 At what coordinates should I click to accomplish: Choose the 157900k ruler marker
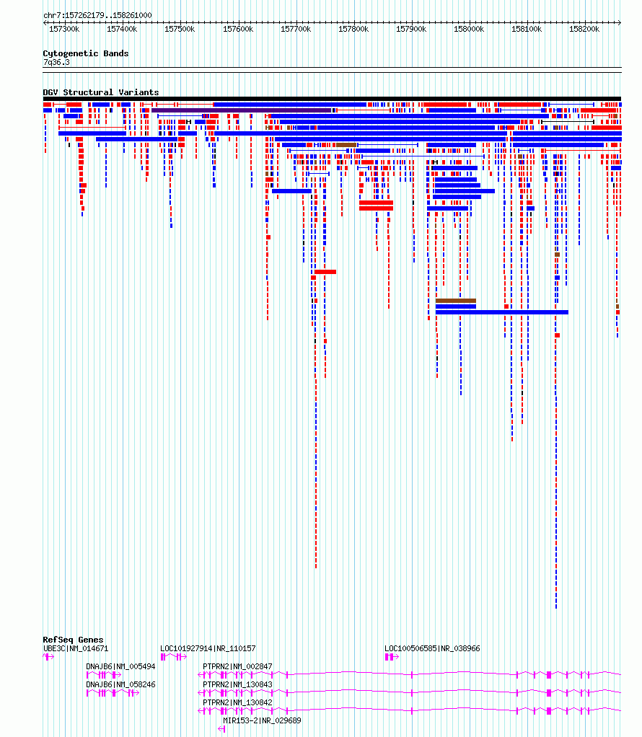[411, 29]
